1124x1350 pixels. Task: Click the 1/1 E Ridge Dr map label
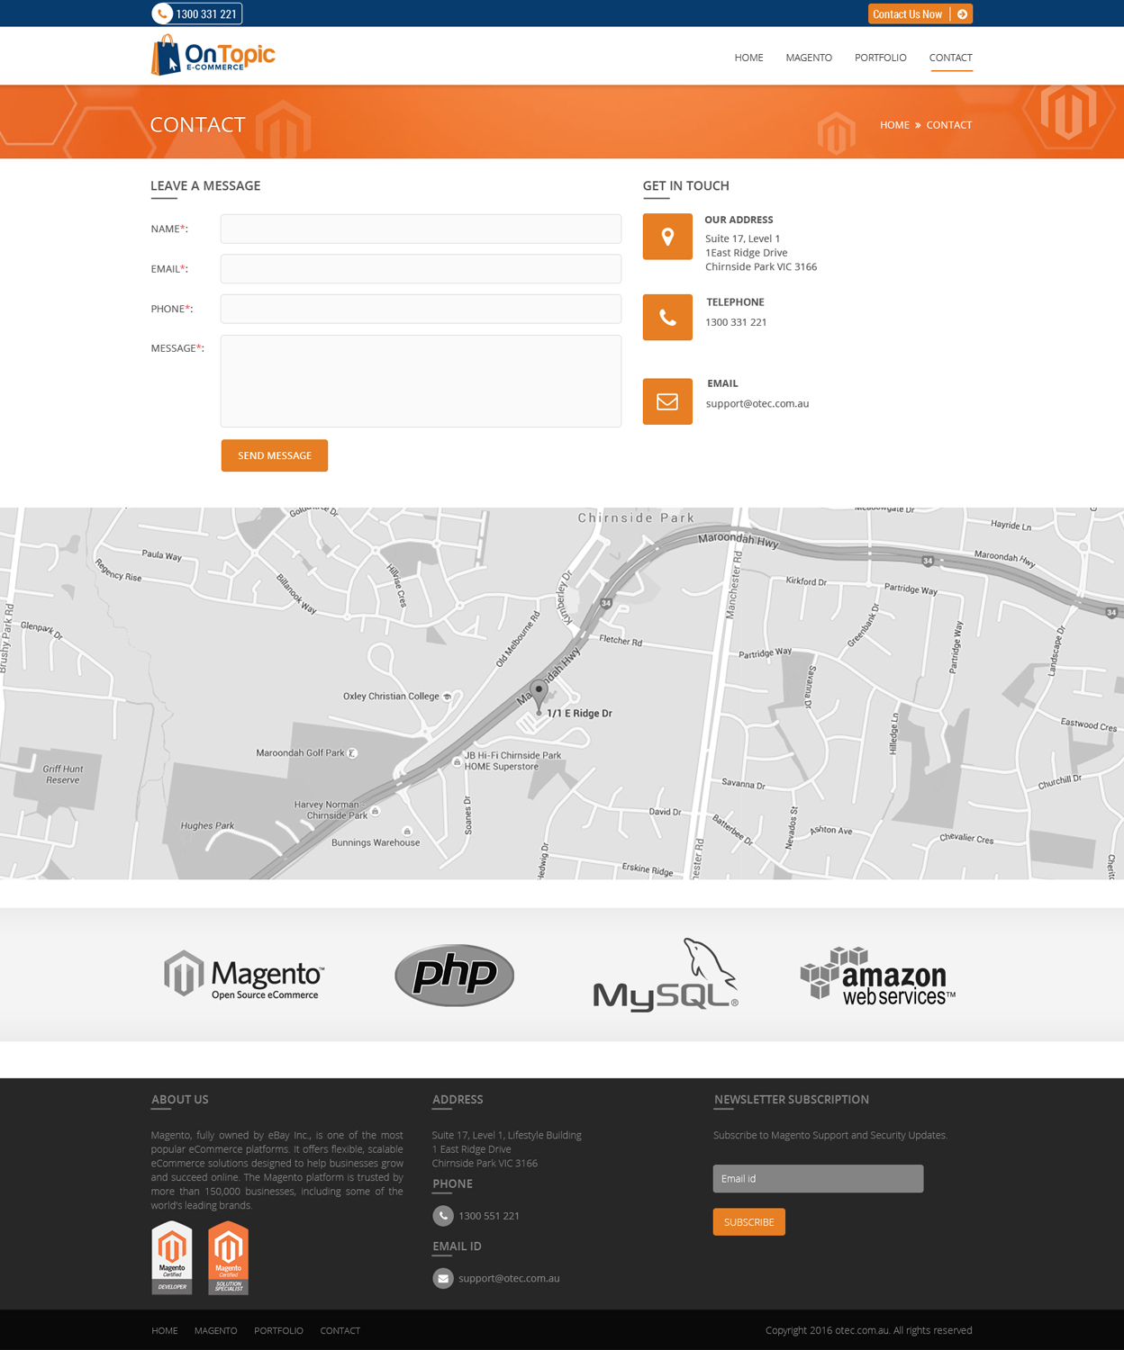[x=579, y=713]
